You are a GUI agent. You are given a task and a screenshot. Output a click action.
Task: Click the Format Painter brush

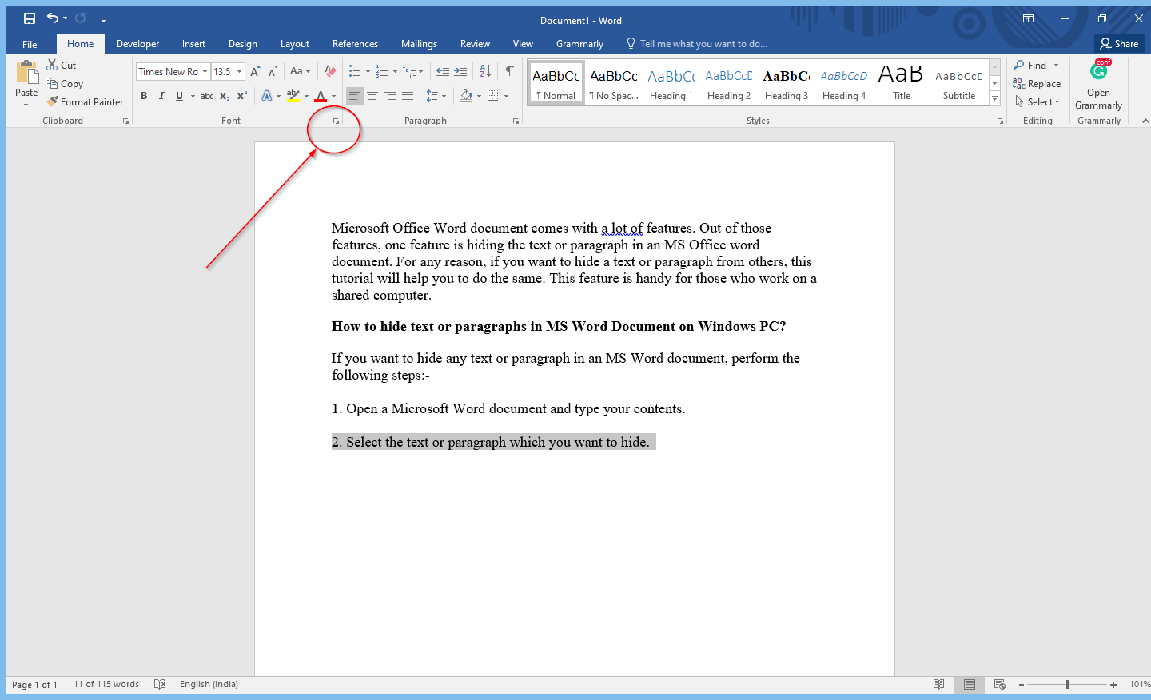coord(85,102)
